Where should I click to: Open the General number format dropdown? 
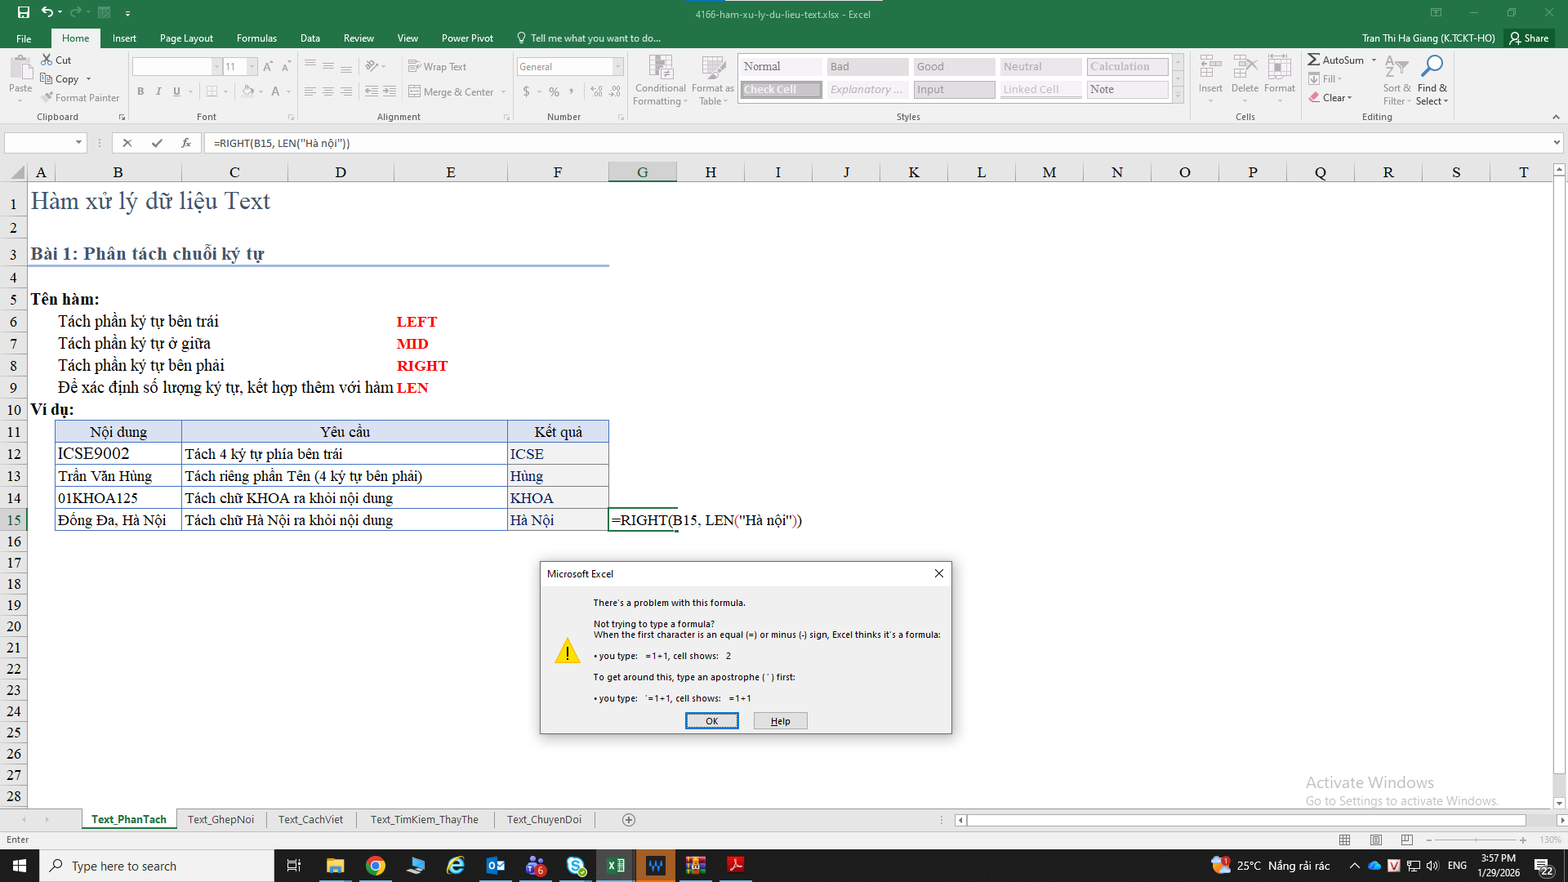coord(617,67)
